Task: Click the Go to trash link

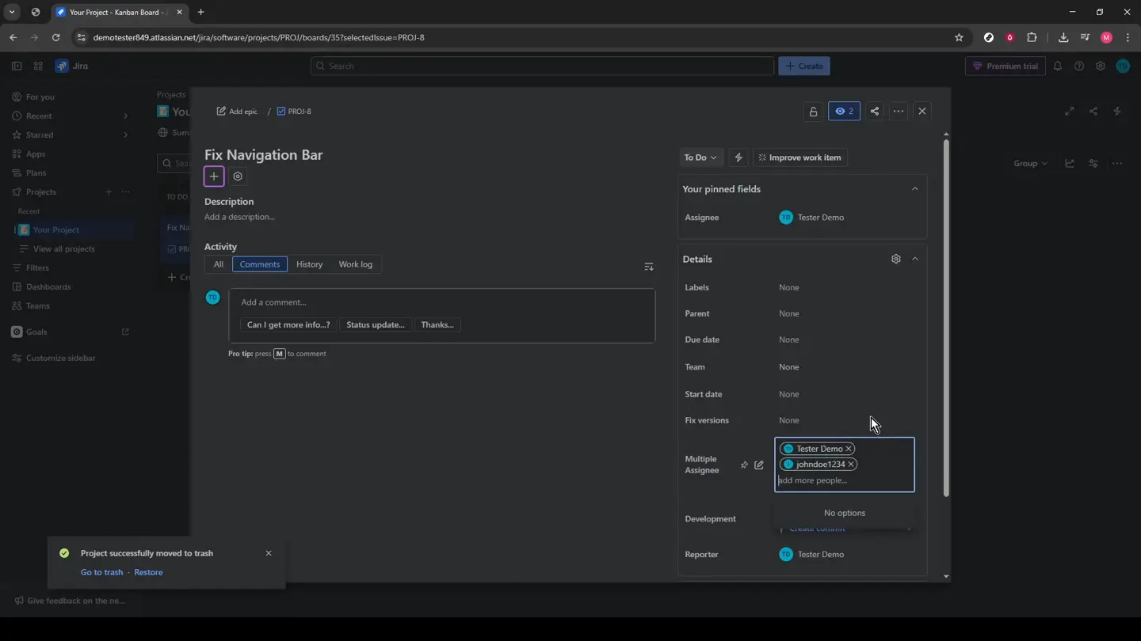Action: pos(101,572)
